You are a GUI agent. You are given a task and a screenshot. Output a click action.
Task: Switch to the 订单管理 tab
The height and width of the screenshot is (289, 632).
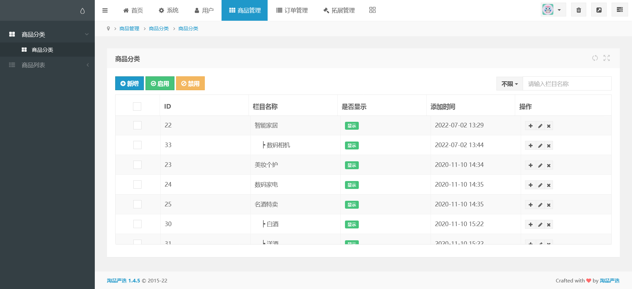[x=292, y=11]
